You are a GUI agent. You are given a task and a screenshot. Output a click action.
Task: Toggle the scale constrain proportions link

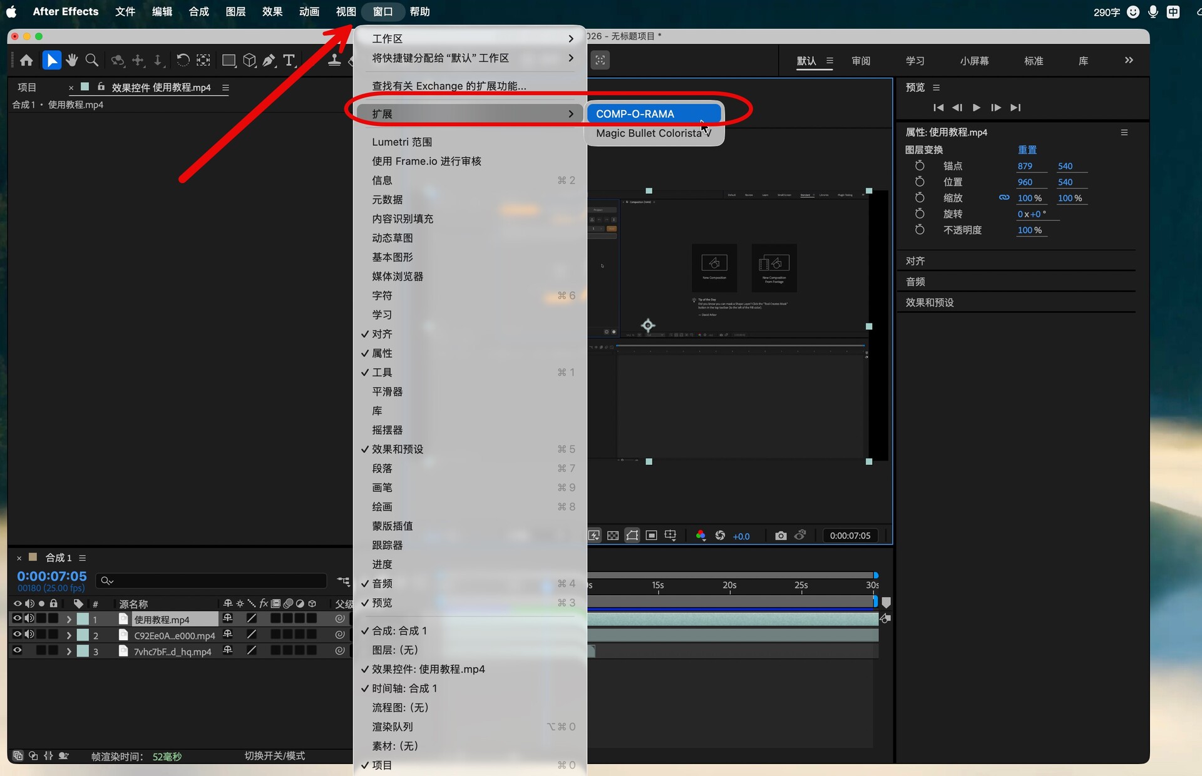[x=1004, y=198]
